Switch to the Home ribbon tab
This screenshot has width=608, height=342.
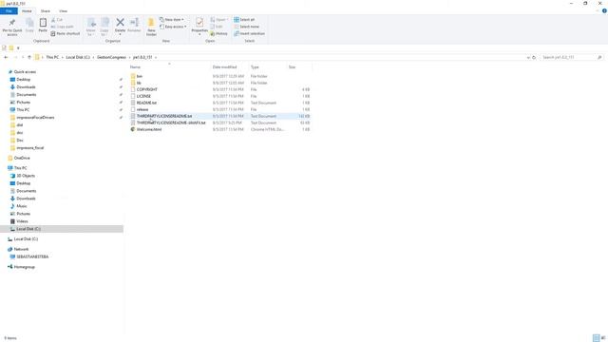27,10
